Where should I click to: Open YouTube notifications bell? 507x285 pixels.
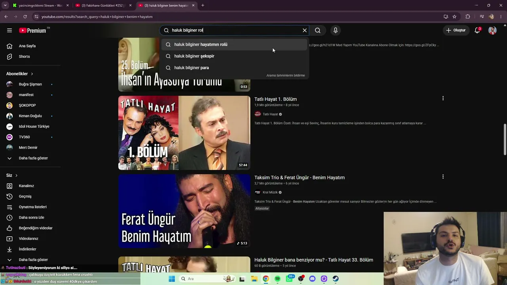pos(477,30)
